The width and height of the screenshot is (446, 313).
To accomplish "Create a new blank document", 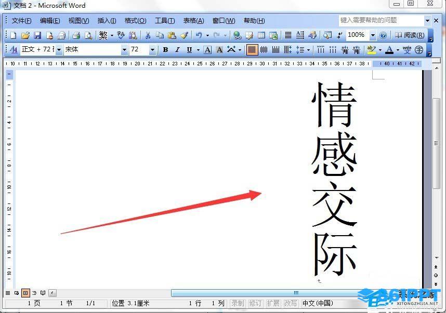I will click(x=13, y=35).
